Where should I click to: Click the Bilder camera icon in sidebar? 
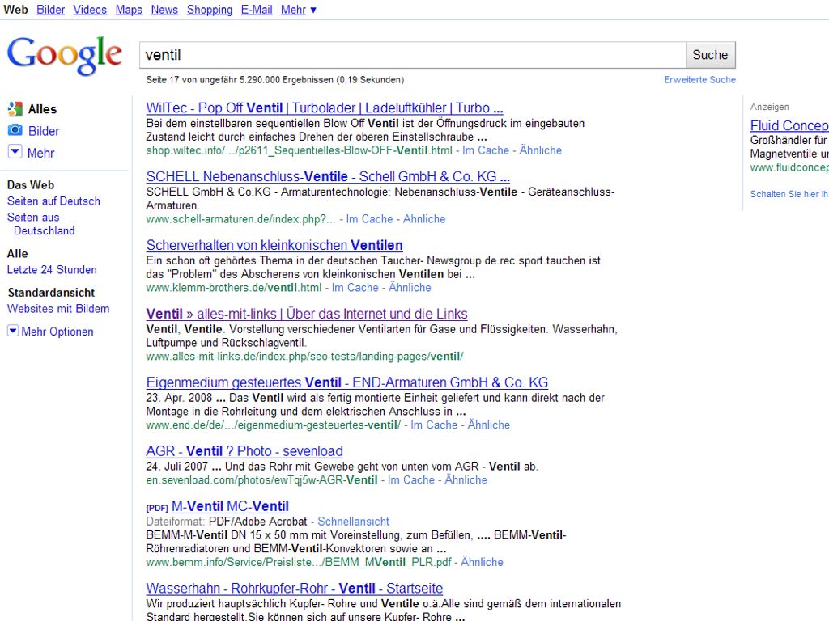15,130
